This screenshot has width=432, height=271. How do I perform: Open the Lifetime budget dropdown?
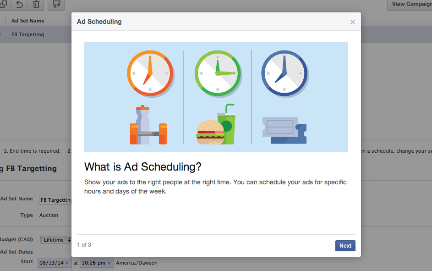point(56,240)
